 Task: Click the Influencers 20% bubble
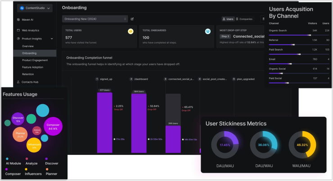(34, 145)
